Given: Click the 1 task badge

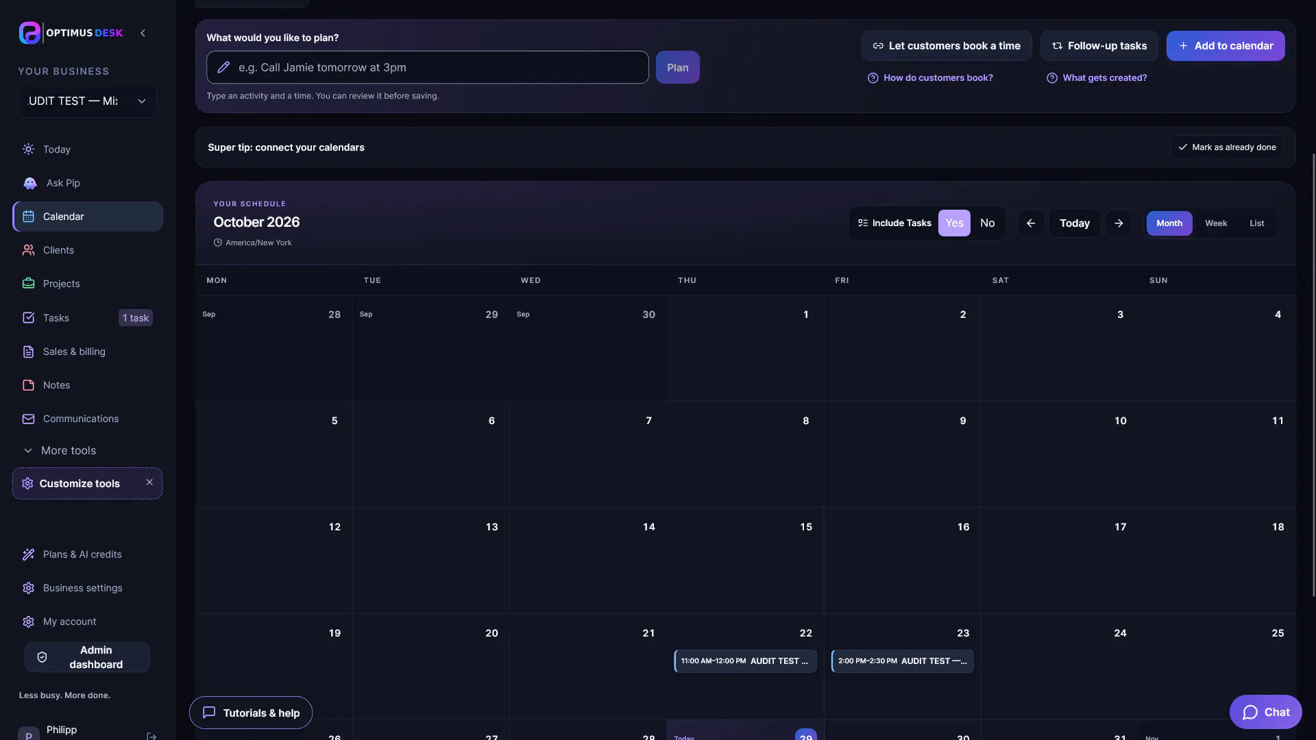Looking at the screenshot, I should [x=136, y=318].
